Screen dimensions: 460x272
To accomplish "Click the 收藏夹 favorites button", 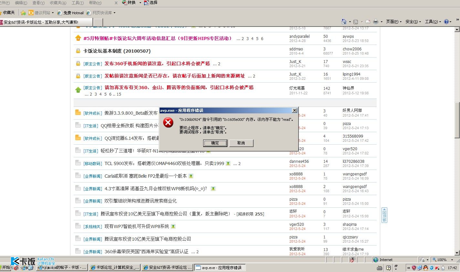I will pyautogui.click(x=8, y=13).
